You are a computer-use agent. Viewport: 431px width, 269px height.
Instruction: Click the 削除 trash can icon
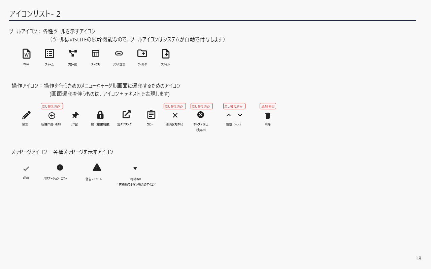point(268,116)
